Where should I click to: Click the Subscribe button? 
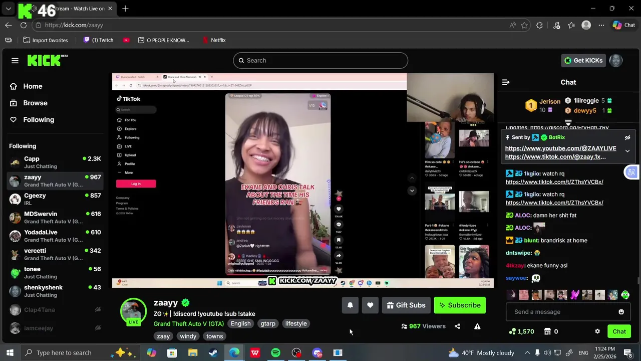459,305
